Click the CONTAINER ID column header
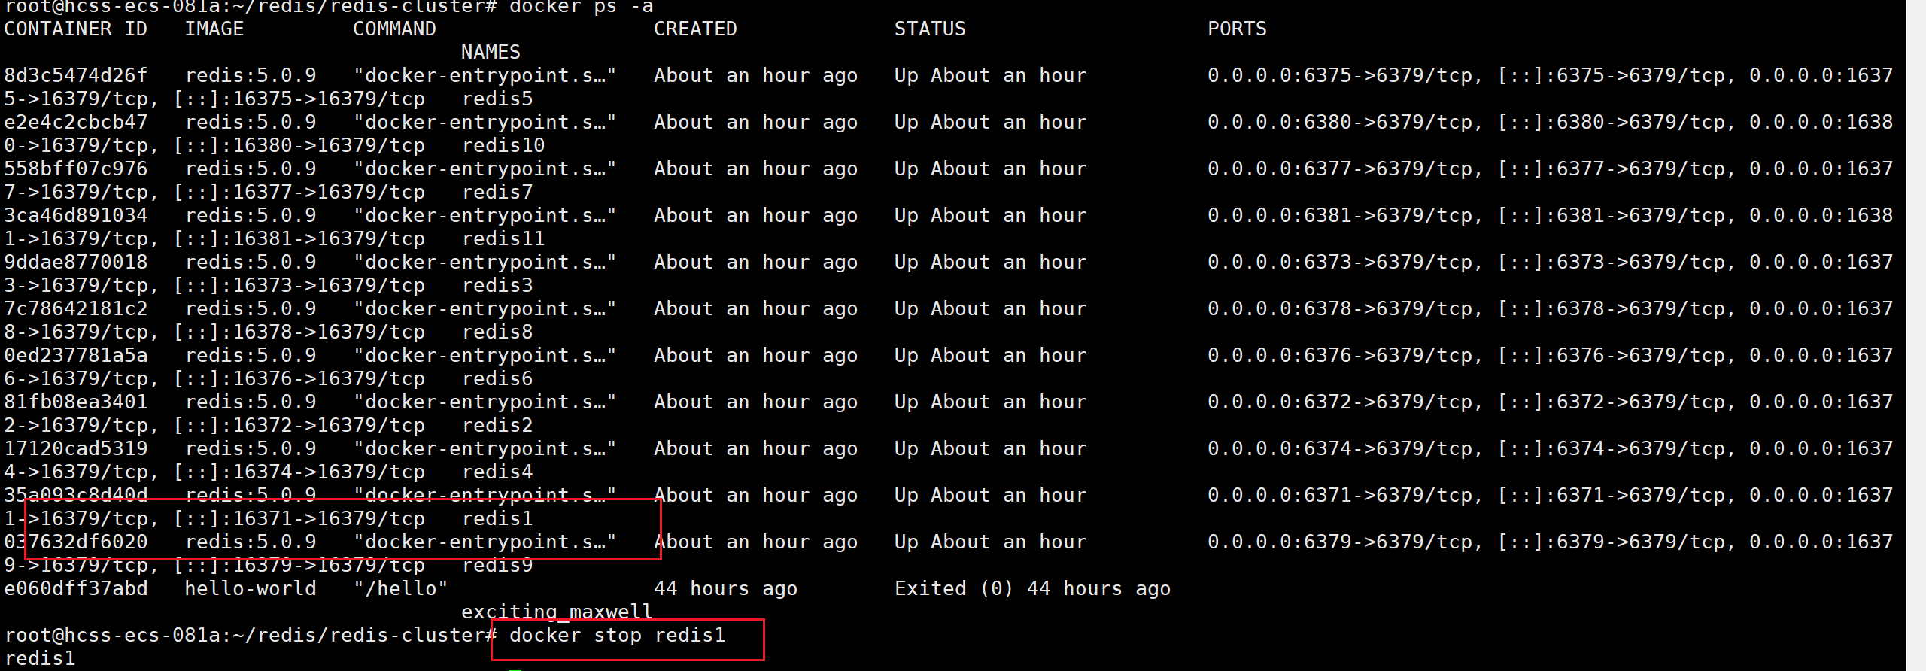 point(75,29)
